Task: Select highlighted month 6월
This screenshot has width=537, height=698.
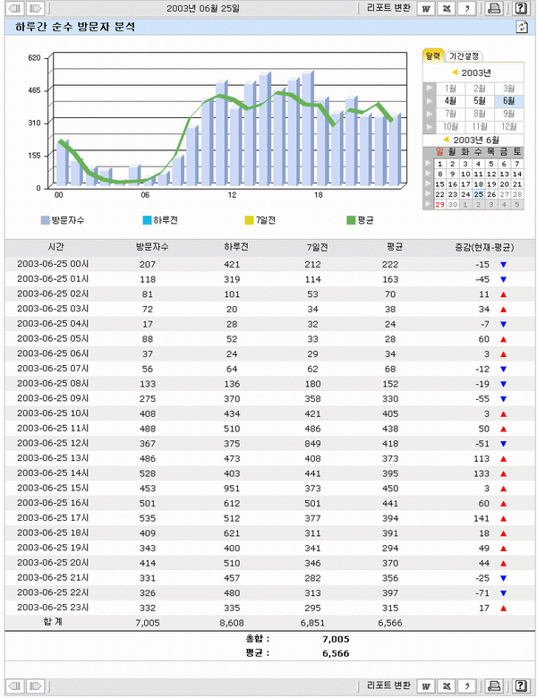Action: point(509,101)
